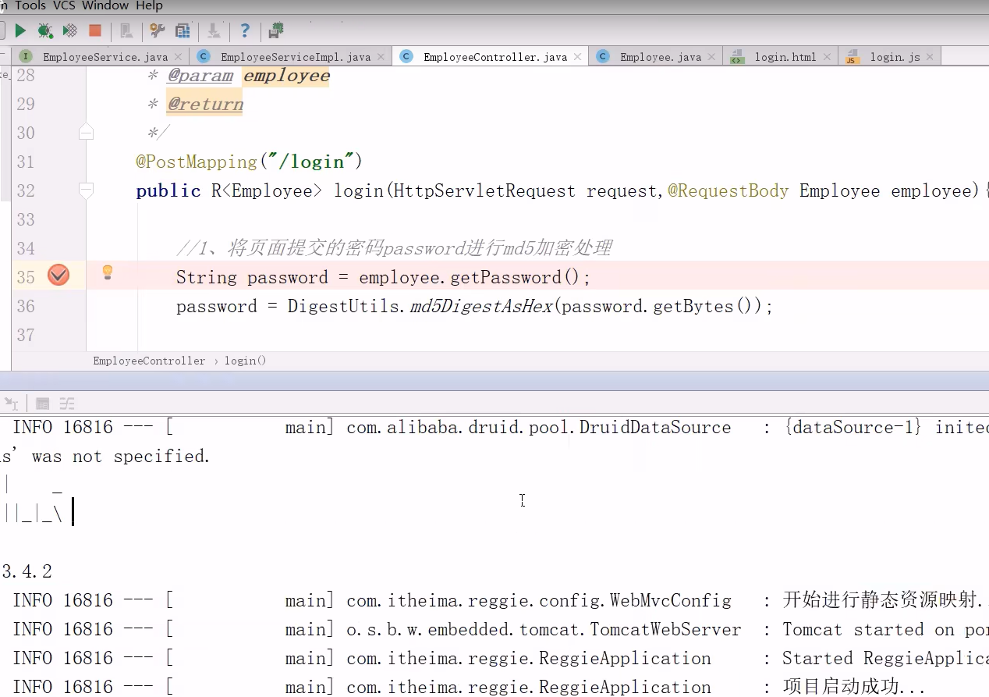Click the Chinese comment on line 34
The image size is (989, 697).
pos(394,248)
